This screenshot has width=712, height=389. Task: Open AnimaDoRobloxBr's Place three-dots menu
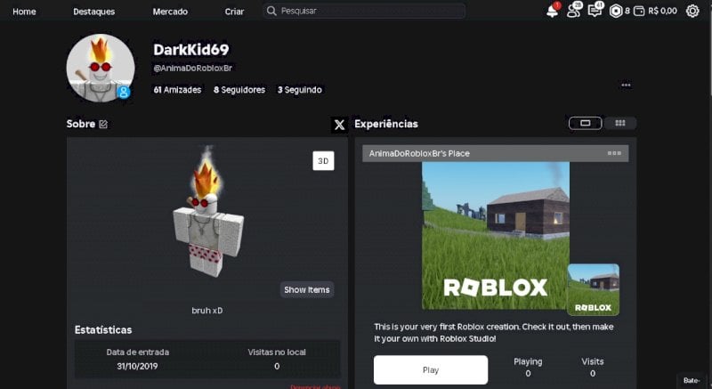[x=614, y=153]
